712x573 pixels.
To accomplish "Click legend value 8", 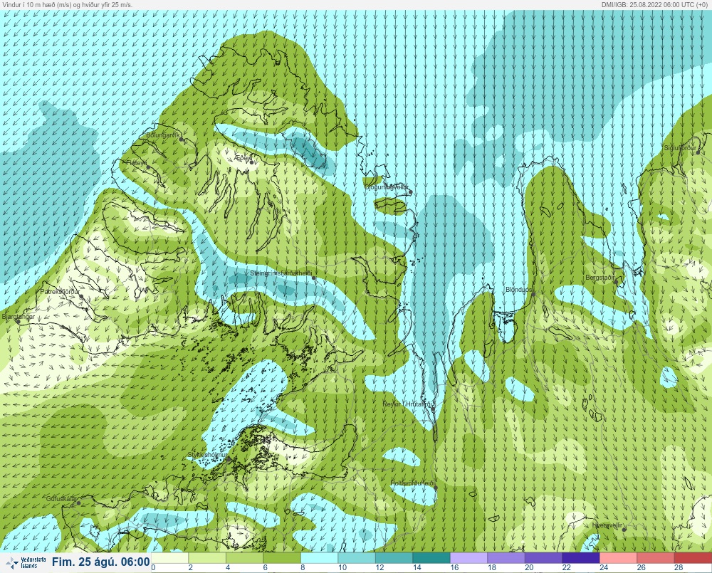I will 303,567.
